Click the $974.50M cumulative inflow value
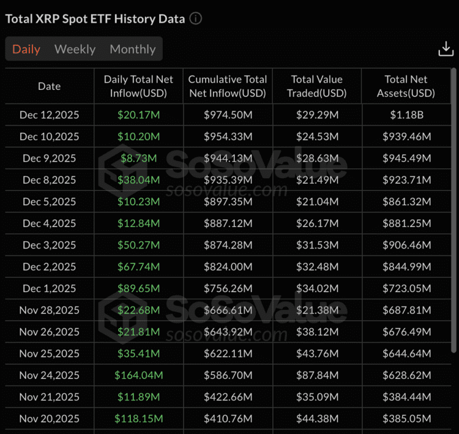Viewport: 459px width, 434px height. point(228,115)
